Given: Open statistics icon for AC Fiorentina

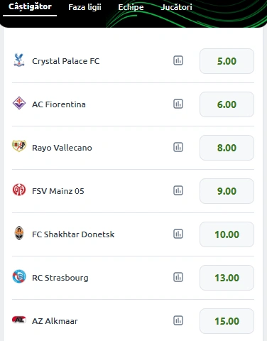Looking at the screenshot, I should click(178, 104).
